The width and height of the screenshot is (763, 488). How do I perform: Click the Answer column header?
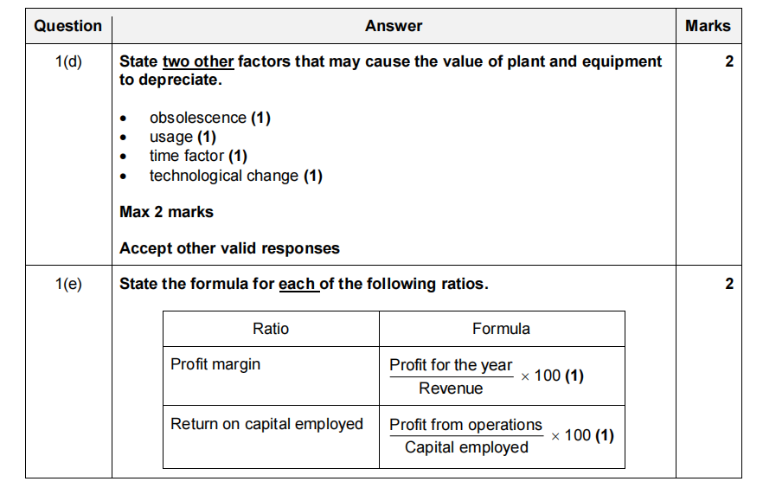click(x=394, y=26)
